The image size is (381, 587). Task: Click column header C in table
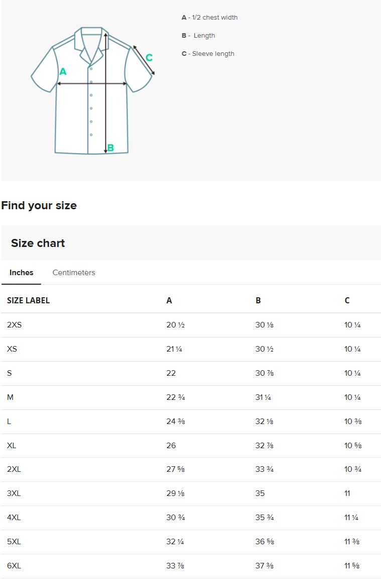coord(347,300)
